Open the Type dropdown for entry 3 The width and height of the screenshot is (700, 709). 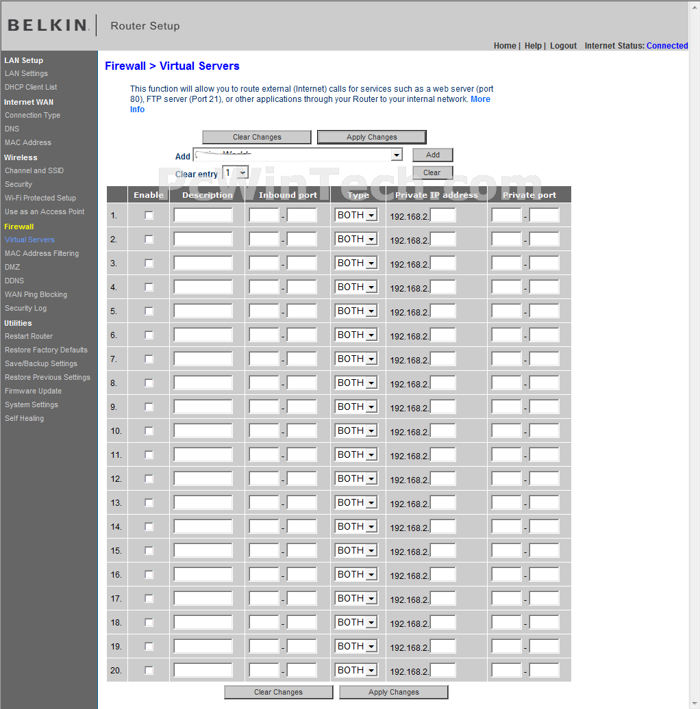tap(356, 263)
